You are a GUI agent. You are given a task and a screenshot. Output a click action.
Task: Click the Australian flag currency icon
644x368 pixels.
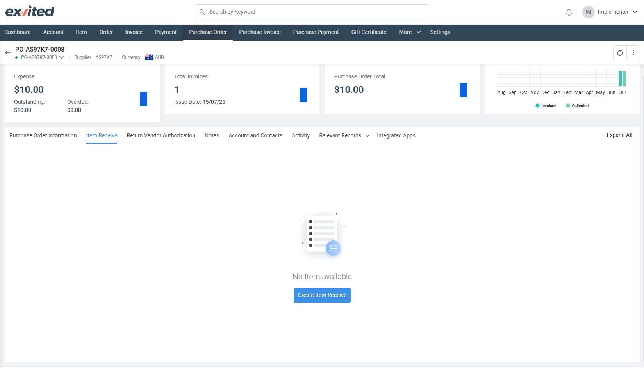[x=149, y=57]
